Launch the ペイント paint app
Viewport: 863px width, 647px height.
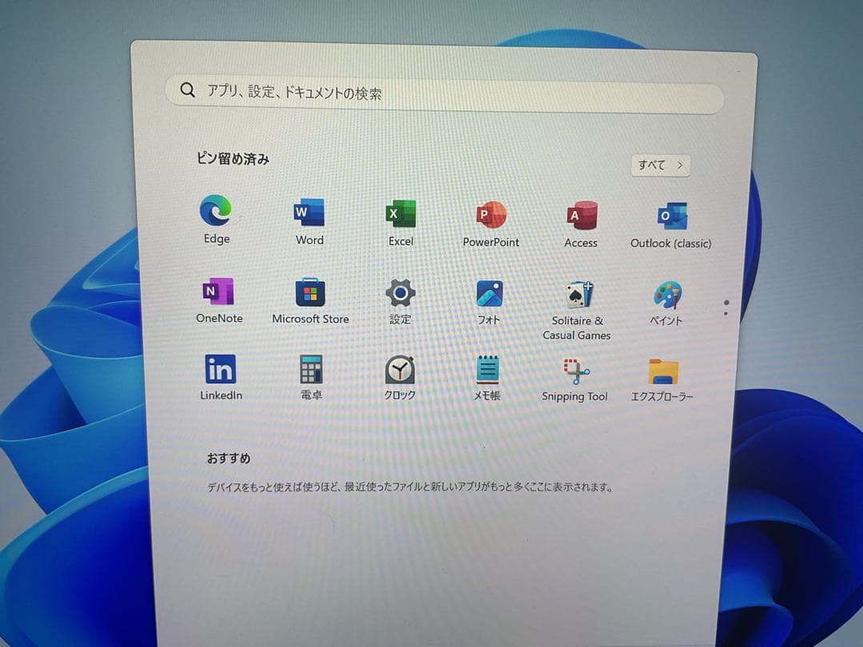[x=667, y=296]
